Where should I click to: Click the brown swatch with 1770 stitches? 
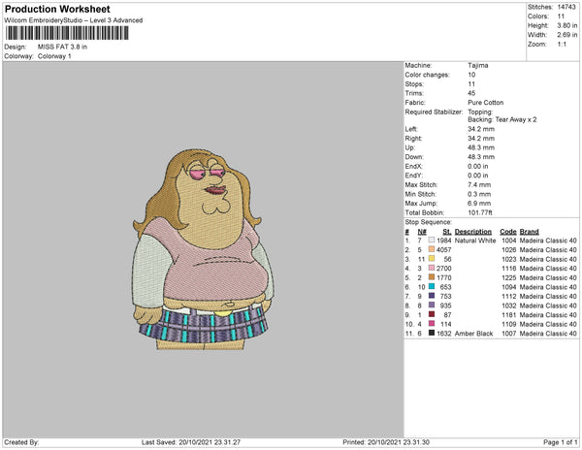coord(431,278)
